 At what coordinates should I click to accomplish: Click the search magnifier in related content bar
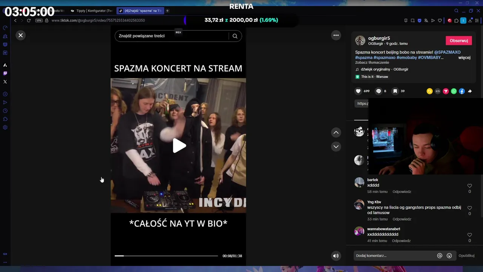click(235, 36)
